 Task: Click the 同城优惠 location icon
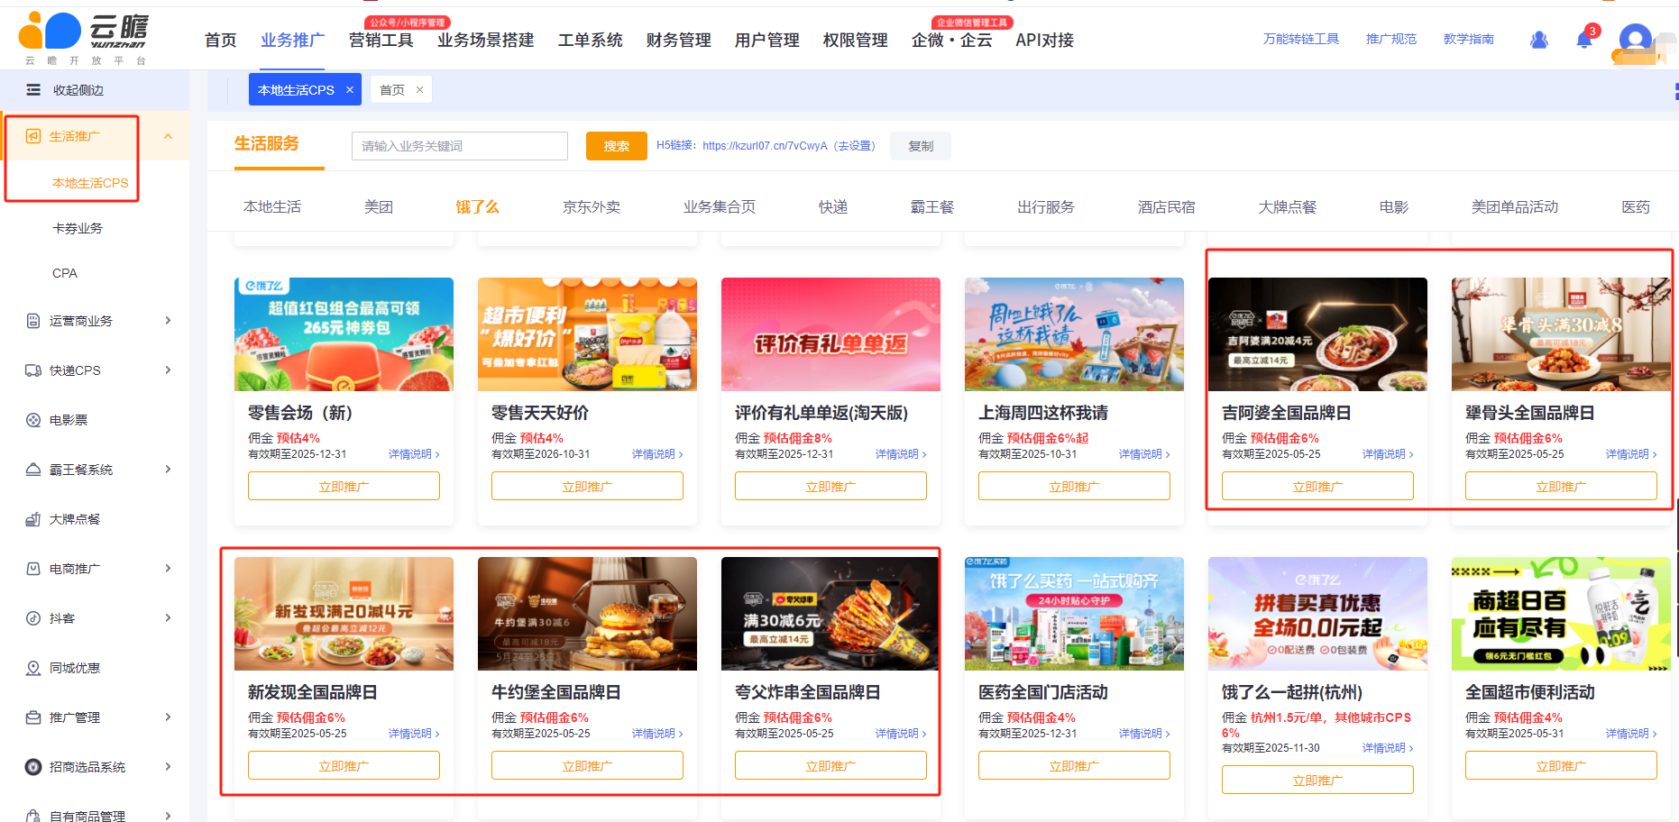pos(33,668)
